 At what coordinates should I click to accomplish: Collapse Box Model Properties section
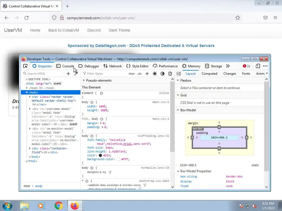pos(178,171)
